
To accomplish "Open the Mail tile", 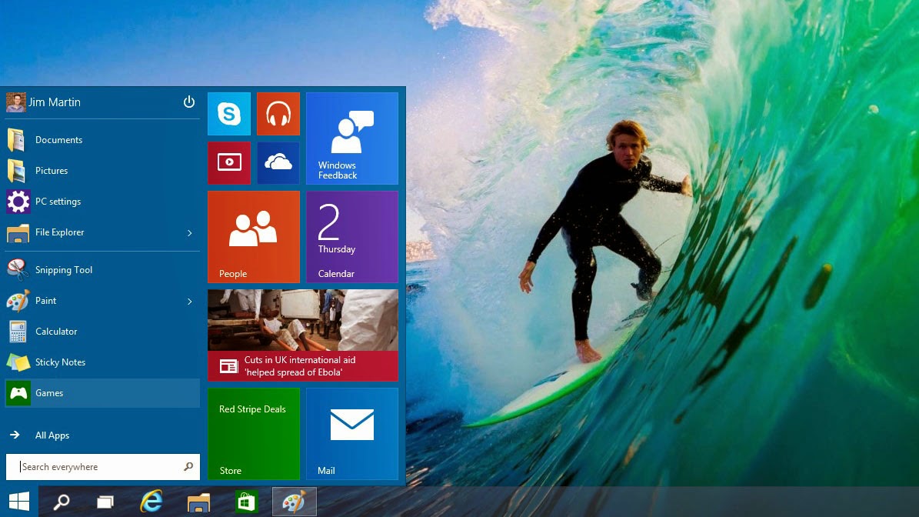I will (x=352, y=434).
